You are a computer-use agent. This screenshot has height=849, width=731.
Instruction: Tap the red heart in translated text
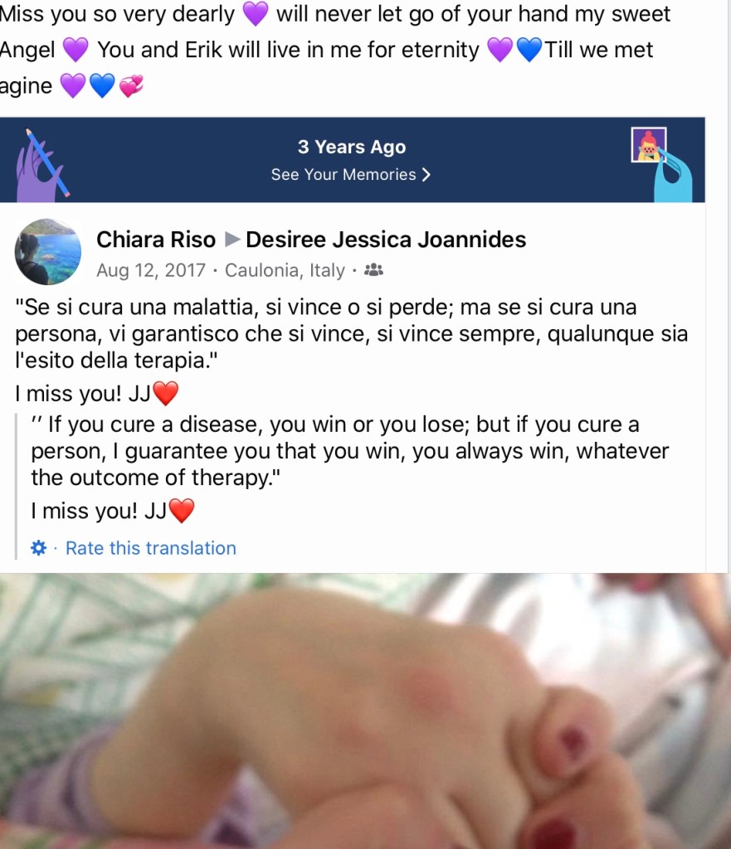[182, 511]
